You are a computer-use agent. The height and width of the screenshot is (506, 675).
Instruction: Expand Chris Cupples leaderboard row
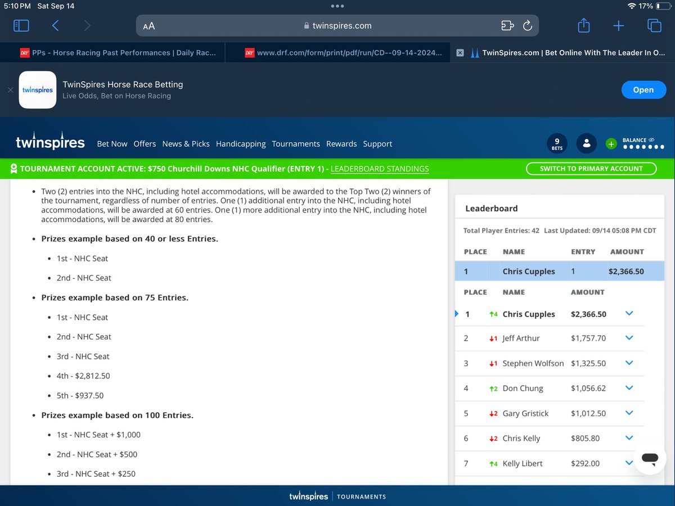tap(629, 314)
